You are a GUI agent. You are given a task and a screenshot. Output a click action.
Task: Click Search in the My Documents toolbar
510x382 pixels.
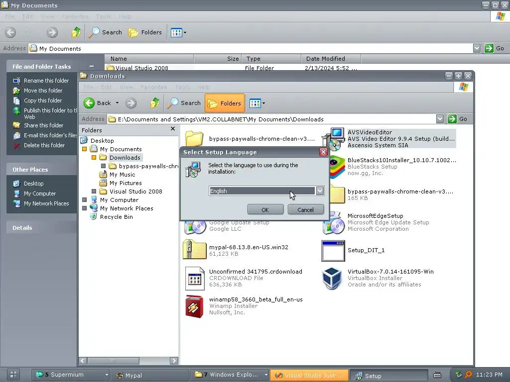106,32
